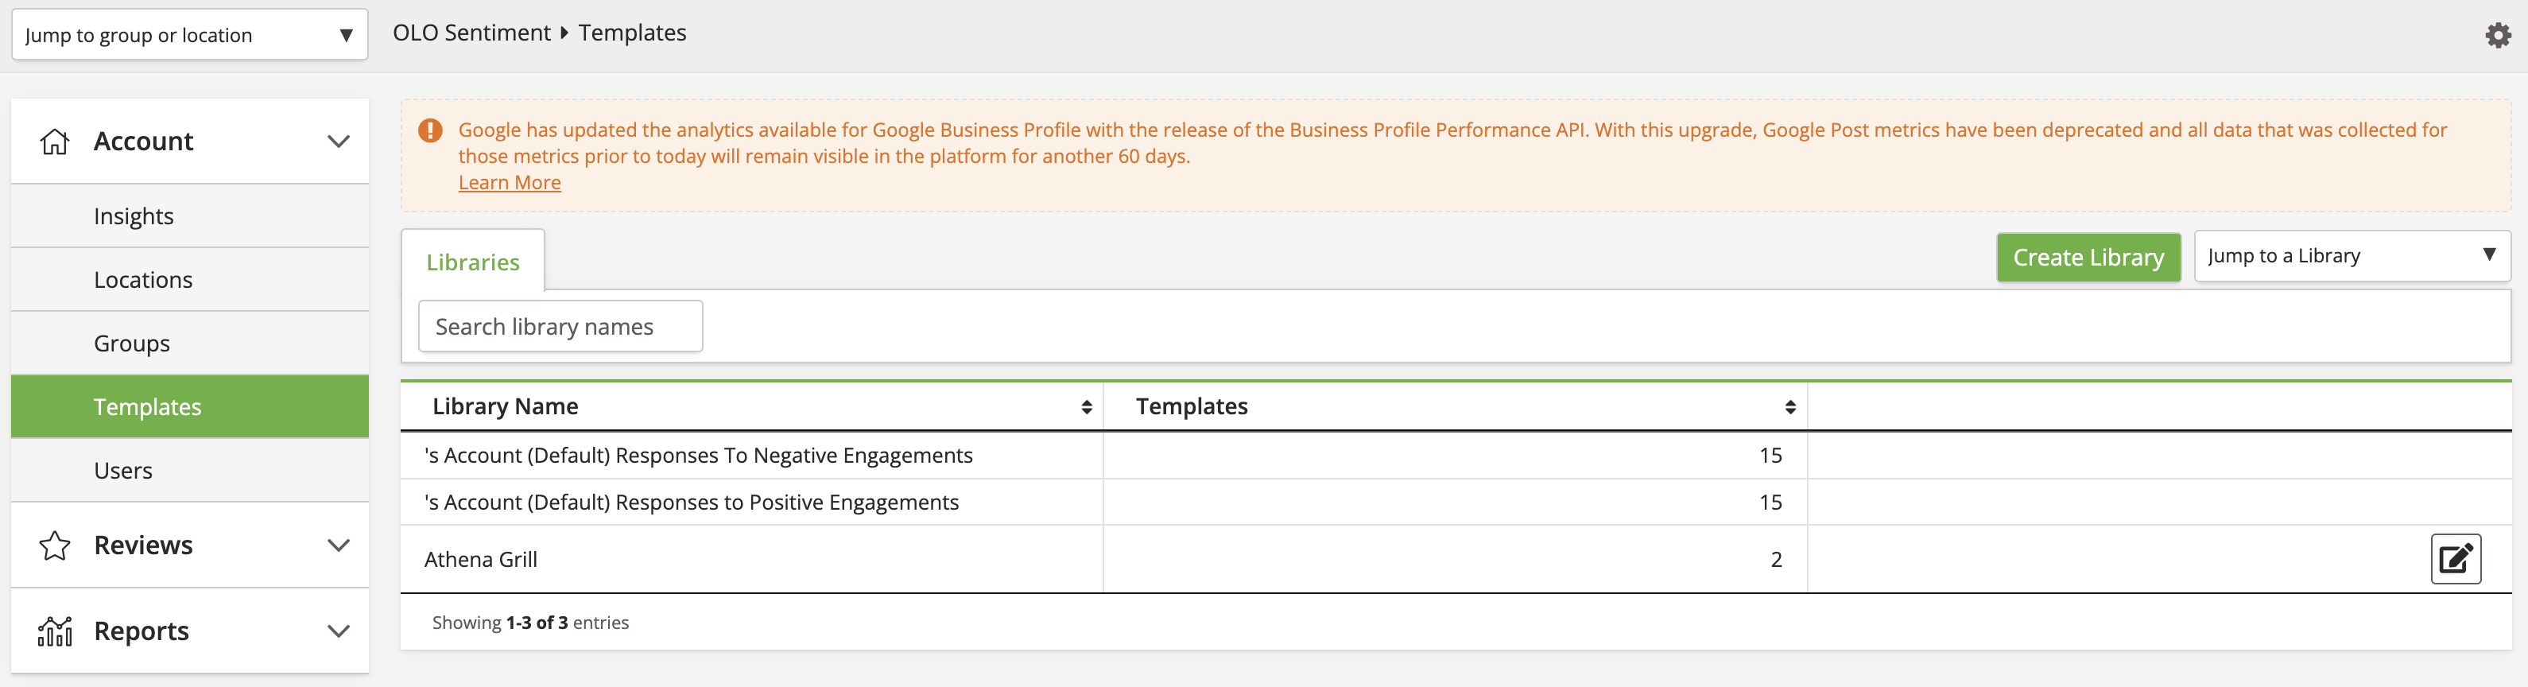Click the Create Library button
This screenshot has height=687, width=2528.
[x=2088, y=257]
